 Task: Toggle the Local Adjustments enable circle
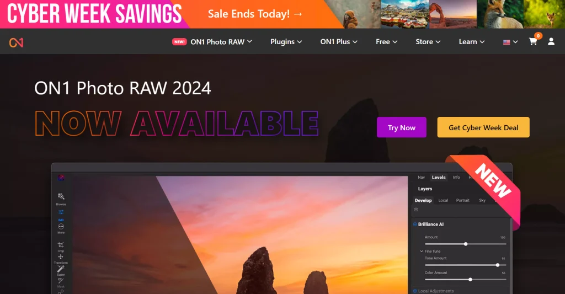(415, 291)
